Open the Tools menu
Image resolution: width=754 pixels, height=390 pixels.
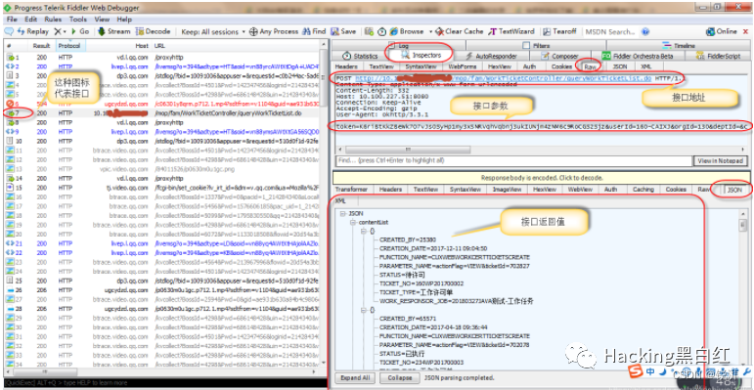click(x=78, y=20)
